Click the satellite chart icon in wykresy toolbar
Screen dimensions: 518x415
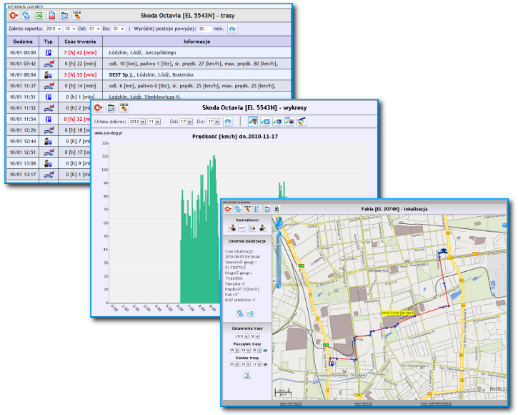point(301,122)
